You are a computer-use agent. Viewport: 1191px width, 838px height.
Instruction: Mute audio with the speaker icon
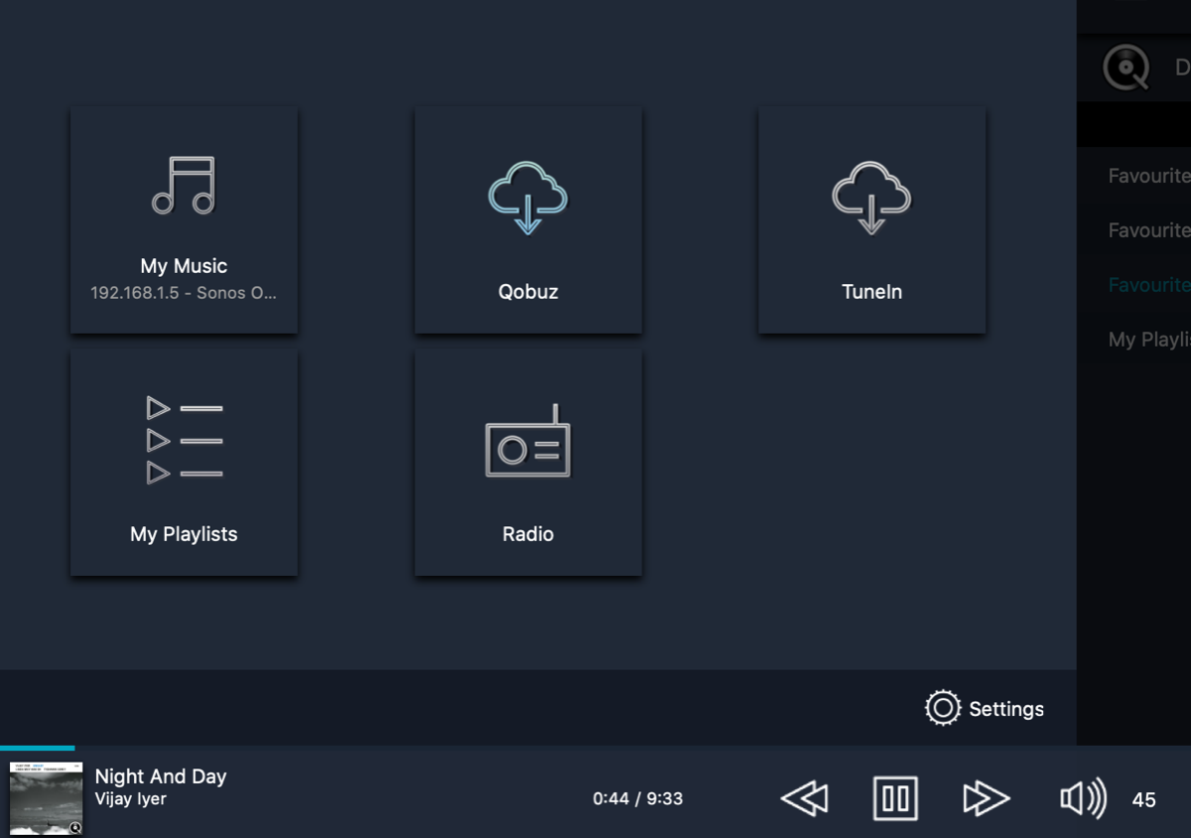(x=1083, y=798)
